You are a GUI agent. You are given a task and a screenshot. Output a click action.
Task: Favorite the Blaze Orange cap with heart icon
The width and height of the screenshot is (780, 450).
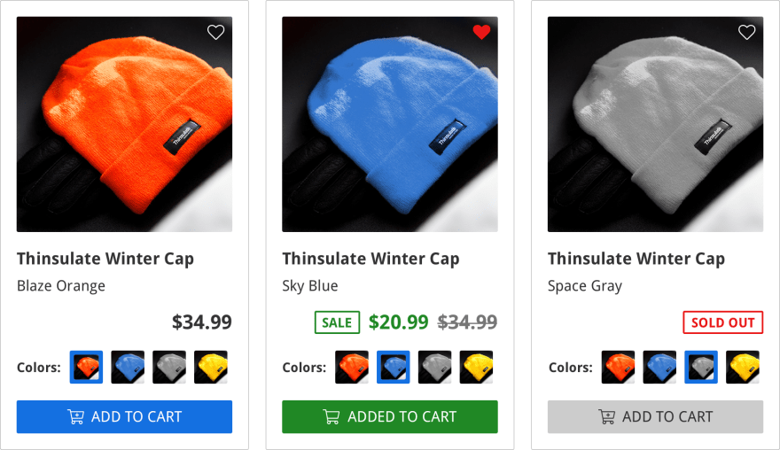click(x=215, y=32)
